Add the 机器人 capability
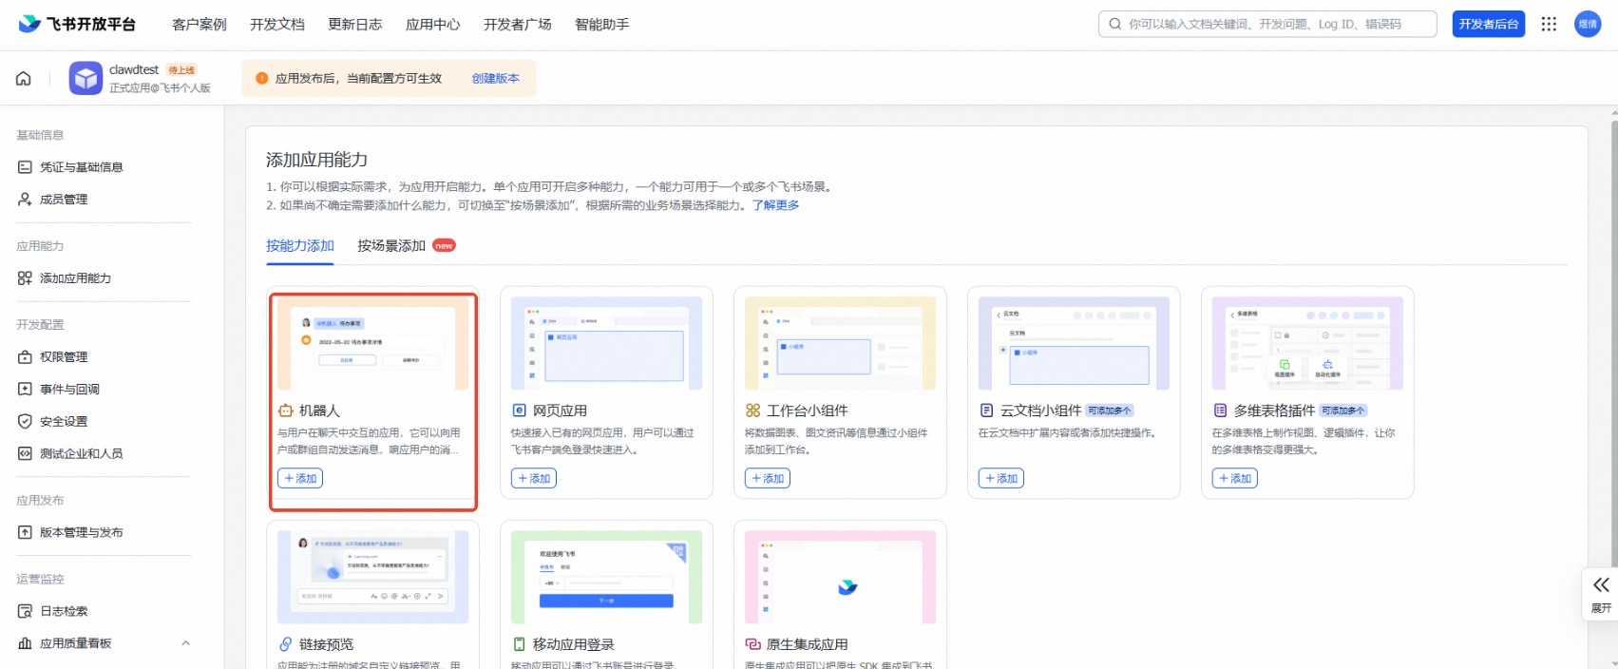The width and height of the screenshot is (1618, 669). pos(300,479)
